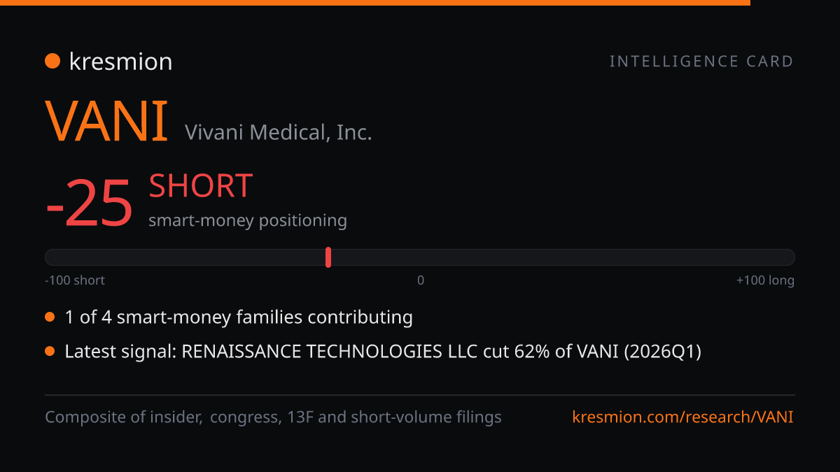Image resolution: width=840 pixels, height=472 pixels.
Task: Click the red marker on positioning bar
Action: point(328,257)
